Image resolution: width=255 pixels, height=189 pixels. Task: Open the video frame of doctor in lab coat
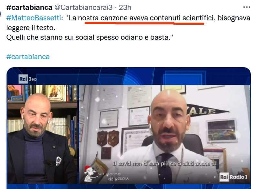pos(165,134)
